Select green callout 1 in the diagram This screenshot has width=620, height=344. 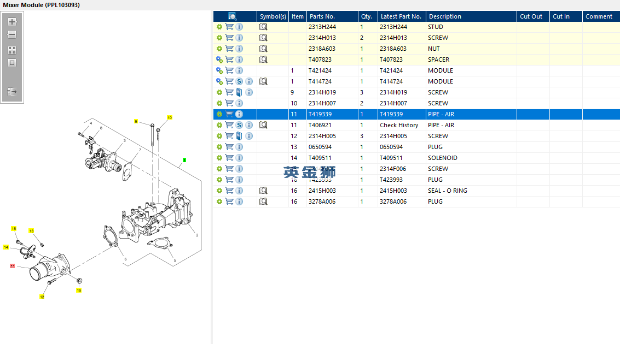[x=184, y=160]
